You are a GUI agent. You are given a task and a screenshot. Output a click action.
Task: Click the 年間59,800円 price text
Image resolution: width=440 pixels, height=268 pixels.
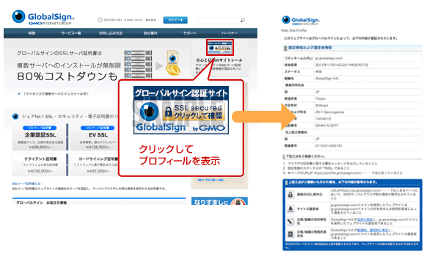[40, 147]
